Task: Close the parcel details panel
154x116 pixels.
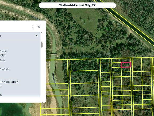Action: click(x=39, y=27)
